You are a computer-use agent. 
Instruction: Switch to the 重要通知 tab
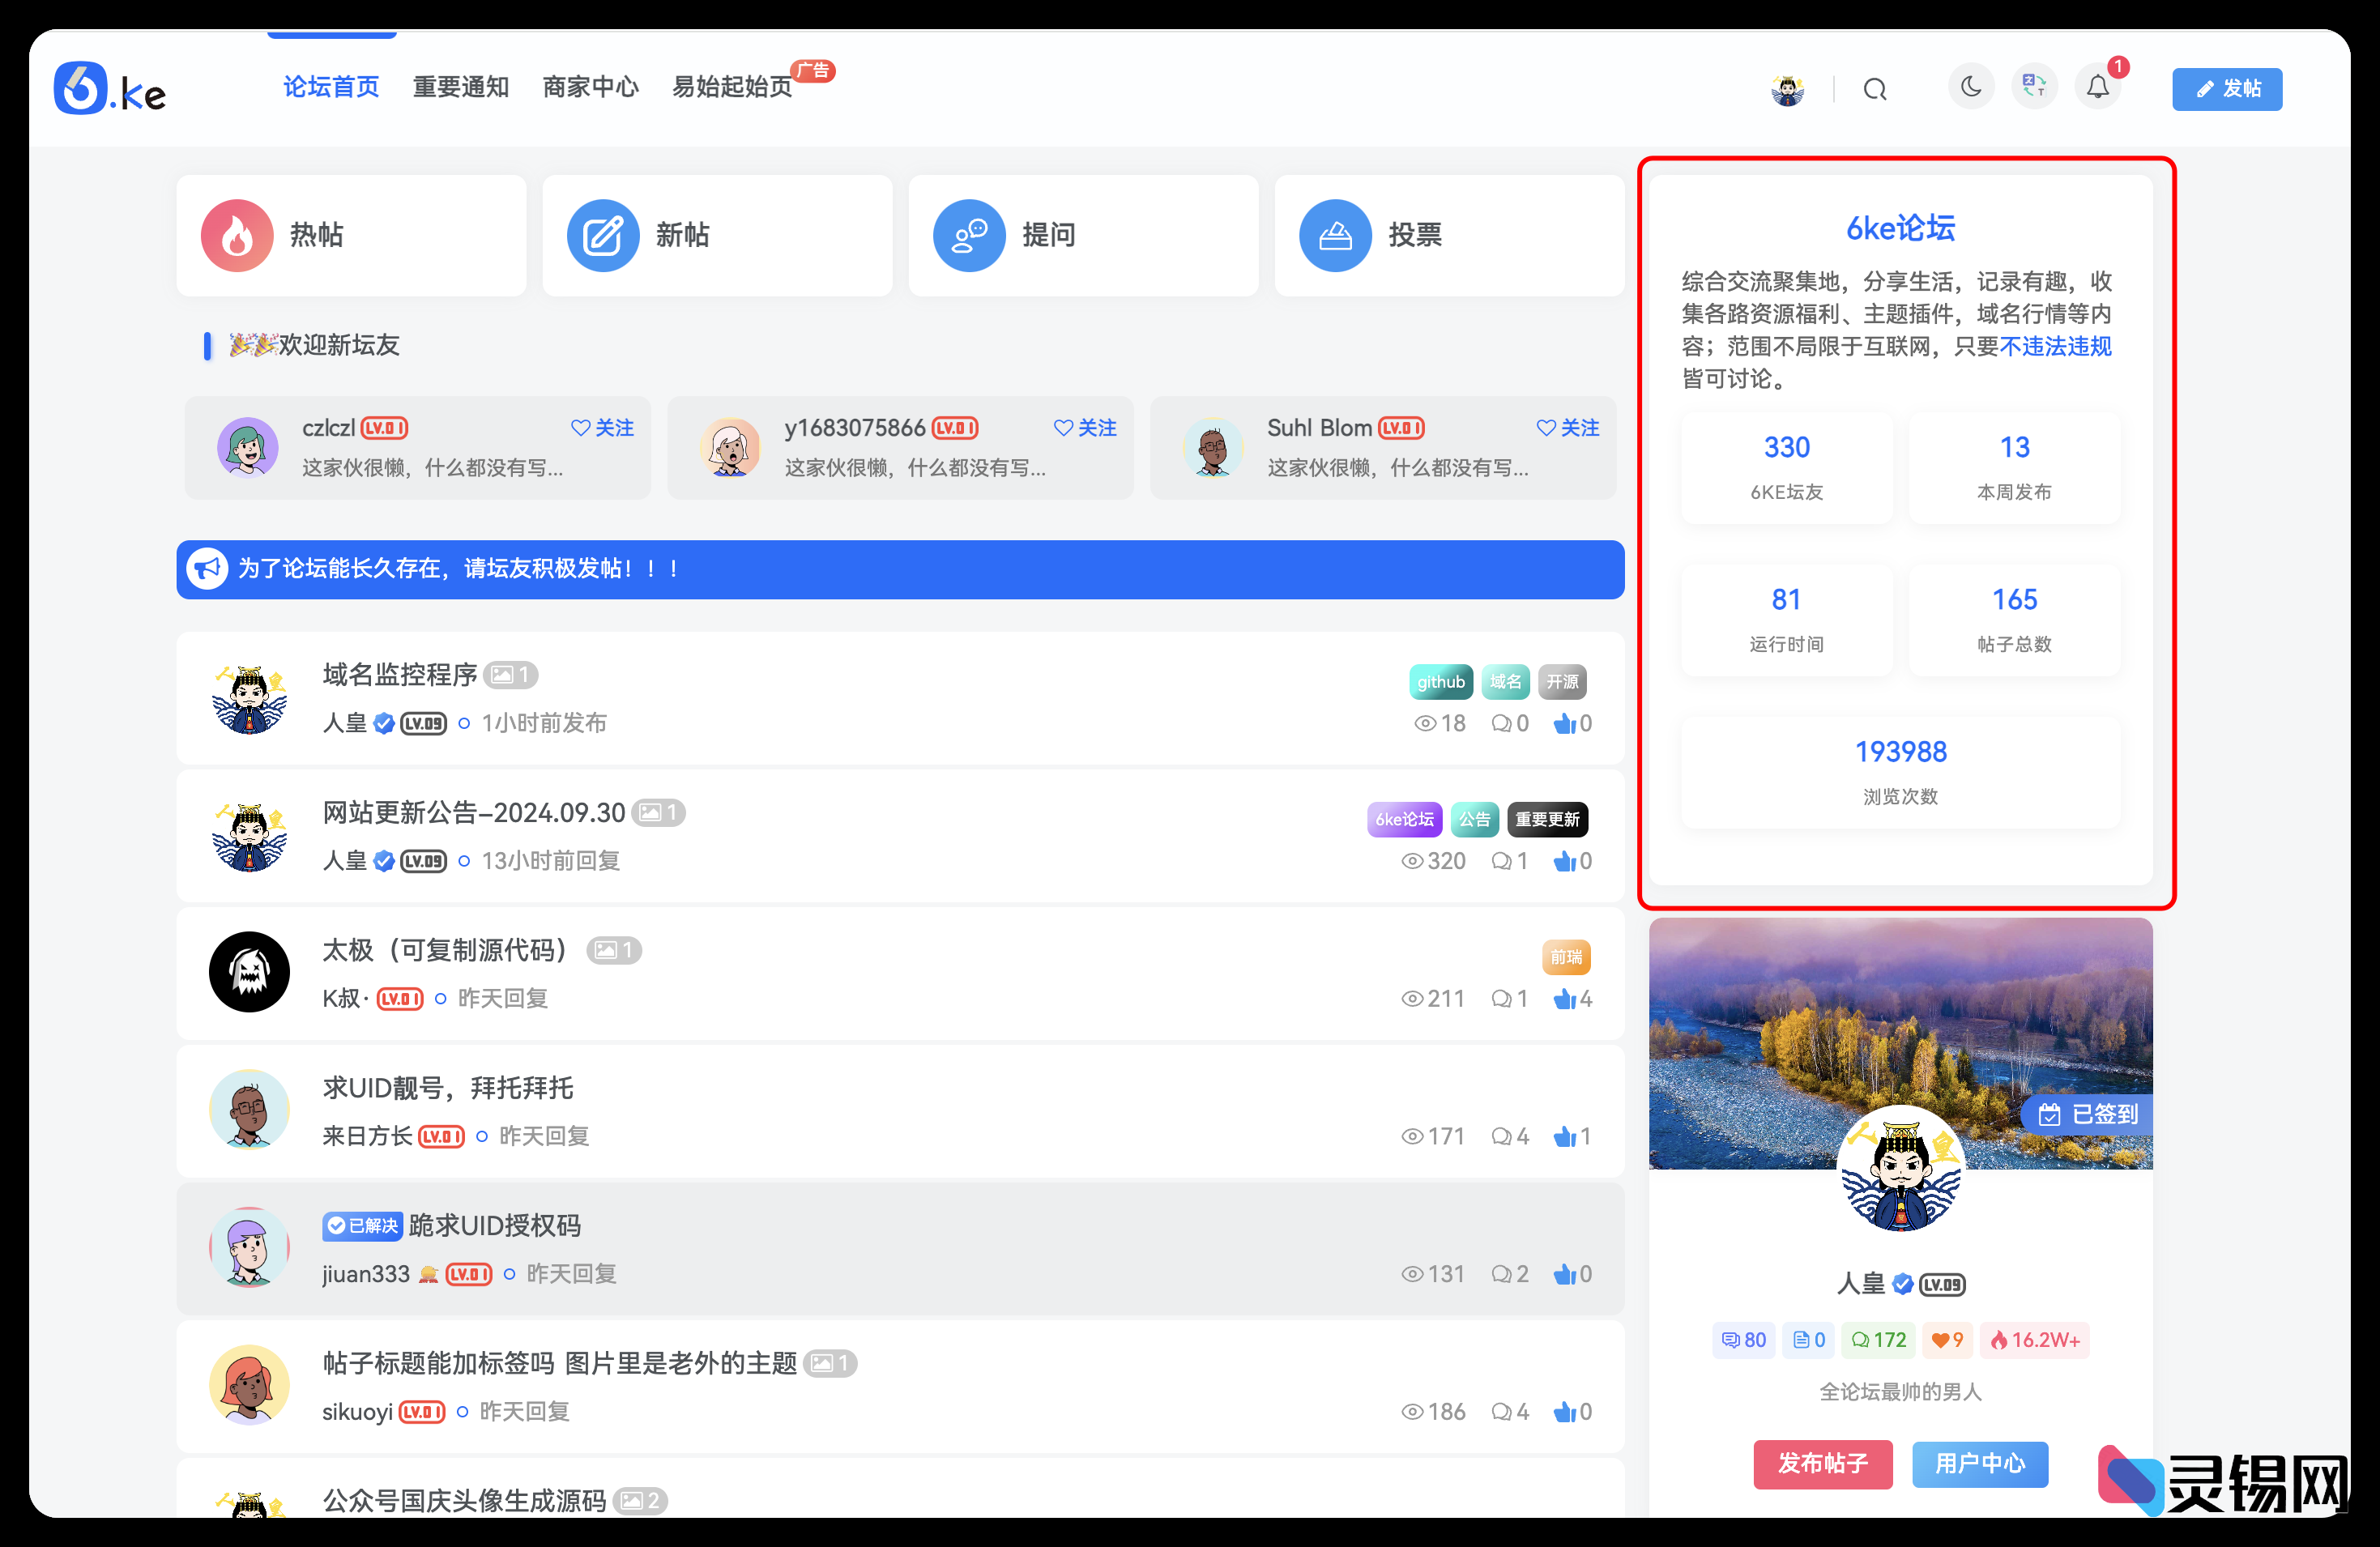pos(461,87)
